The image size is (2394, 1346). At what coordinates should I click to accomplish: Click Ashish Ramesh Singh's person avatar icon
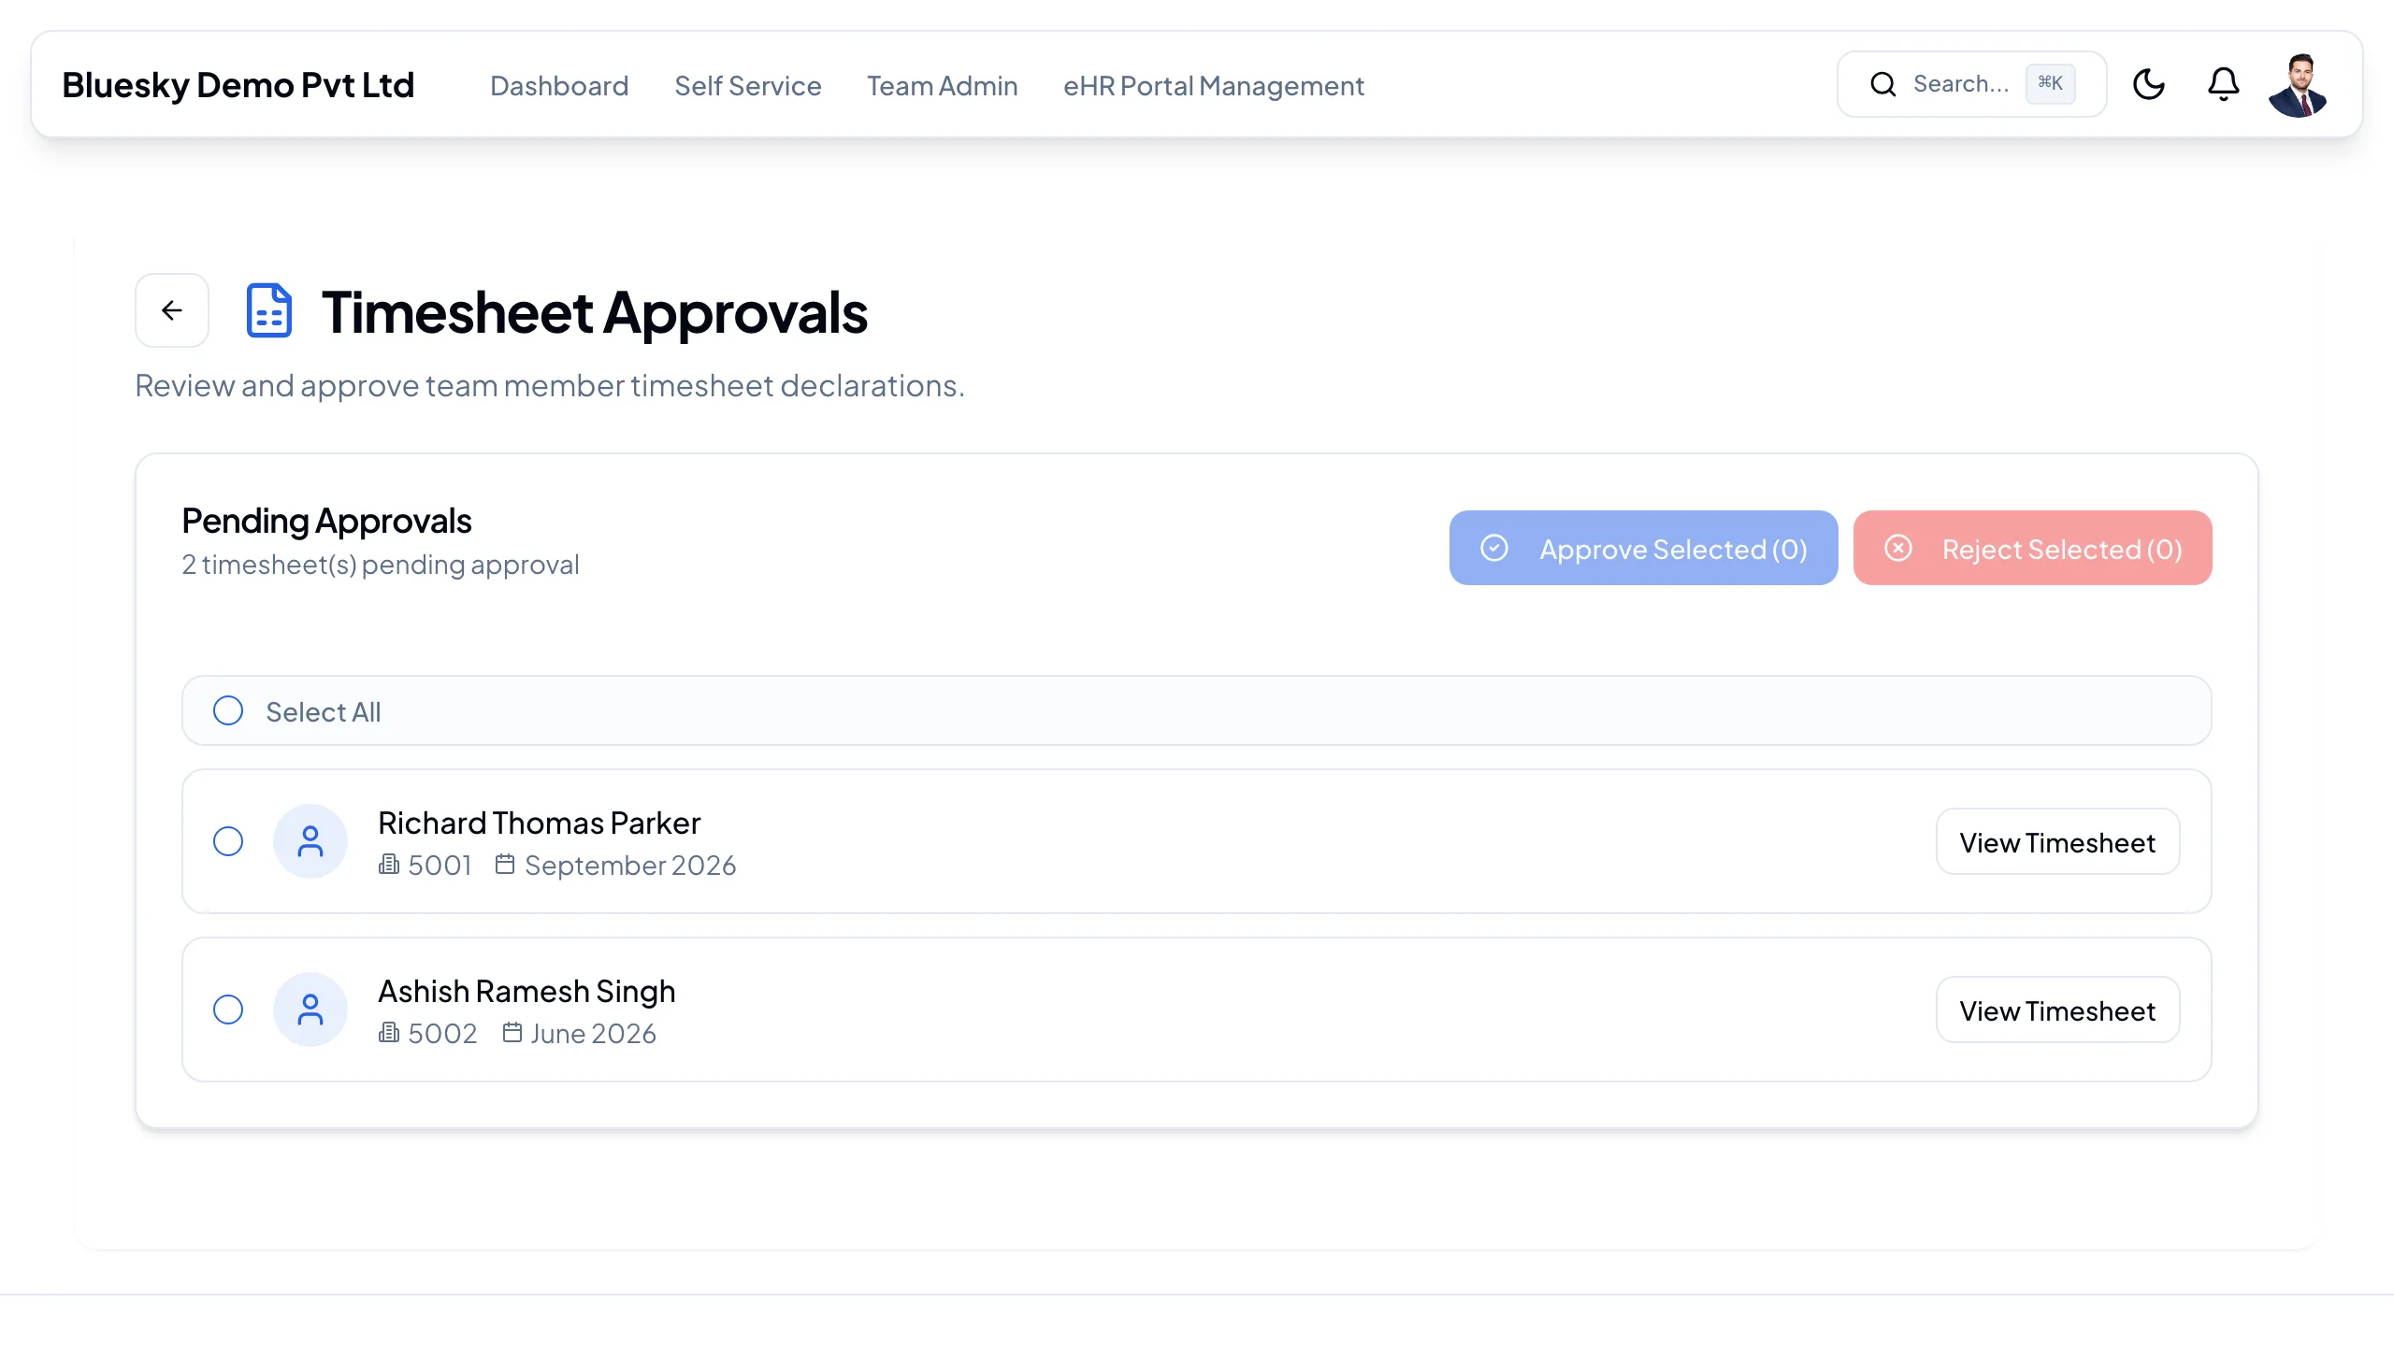tap(310, 1009)
